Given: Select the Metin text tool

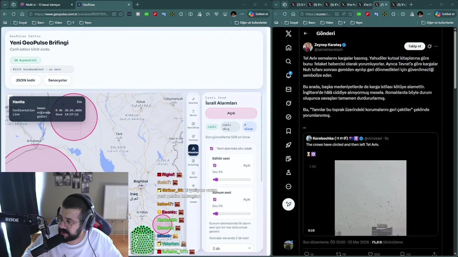Looking at the screenshot, I should click(x=193, y=113).
